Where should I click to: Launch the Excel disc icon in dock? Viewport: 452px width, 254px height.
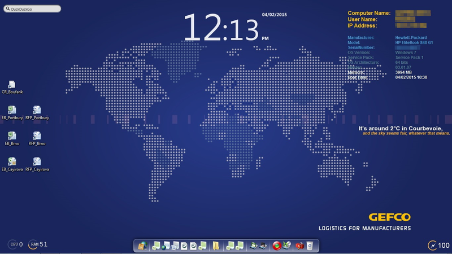286,246
